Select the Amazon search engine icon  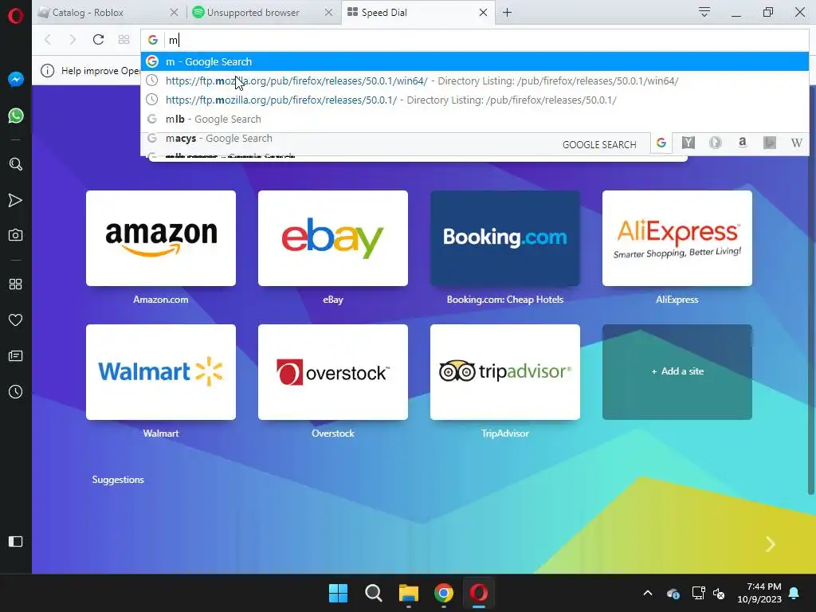pos(743,143)
